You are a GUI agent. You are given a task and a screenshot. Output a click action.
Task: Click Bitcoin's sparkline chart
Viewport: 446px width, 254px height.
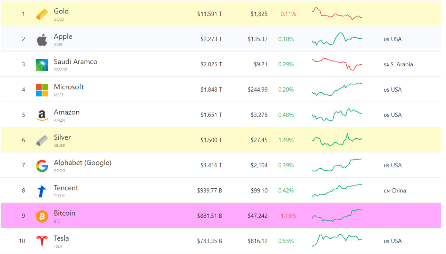337,215
